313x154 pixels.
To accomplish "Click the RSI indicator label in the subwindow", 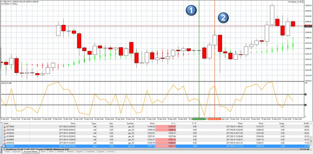I will tap(6, 83).
